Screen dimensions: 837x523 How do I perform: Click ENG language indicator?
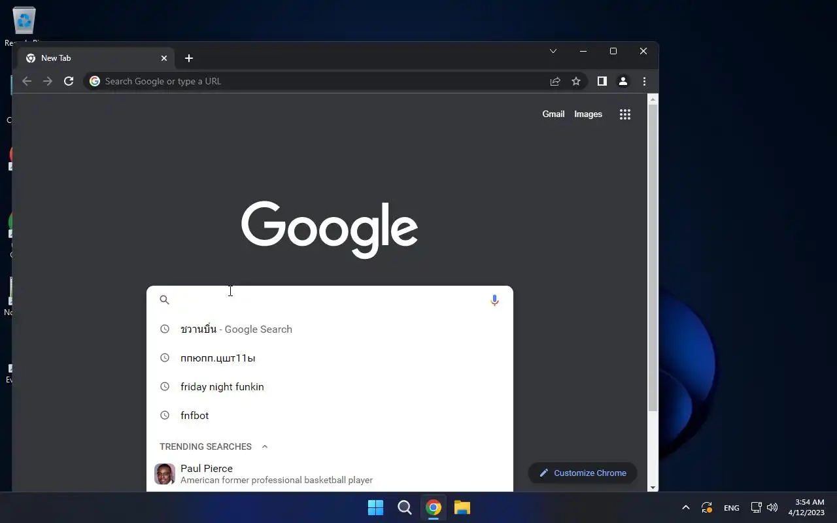click(732, 508)
